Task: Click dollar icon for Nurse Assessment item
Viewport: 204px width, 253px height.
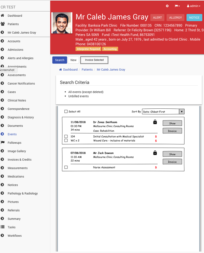Action: click(156, 167)
